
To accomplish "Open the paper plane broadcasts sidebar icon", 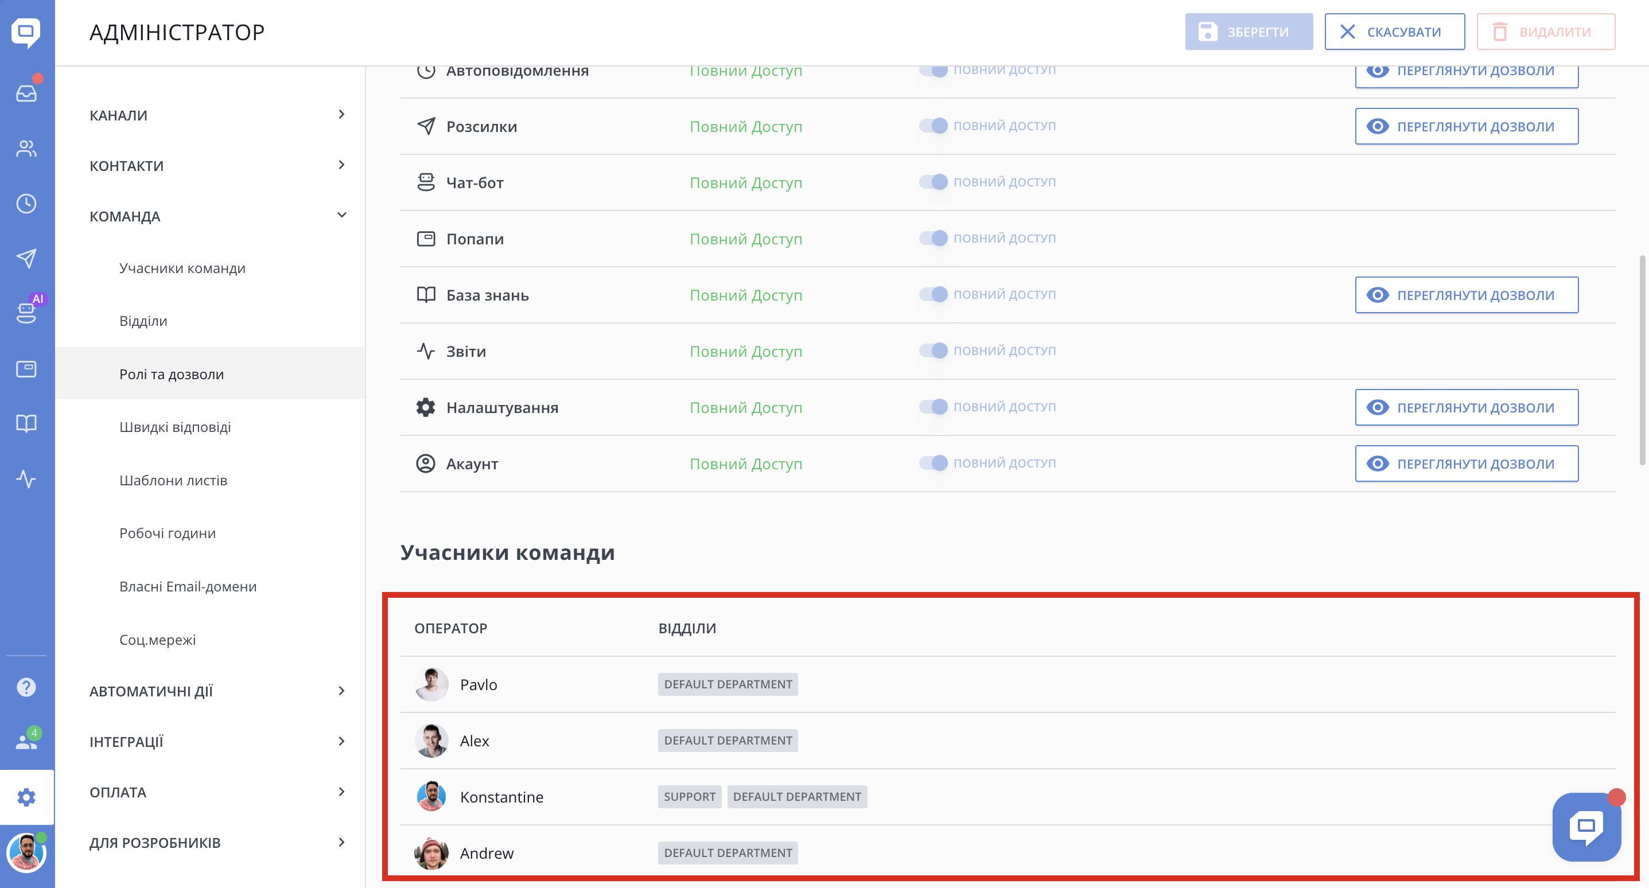I will [x=26, y=259].
